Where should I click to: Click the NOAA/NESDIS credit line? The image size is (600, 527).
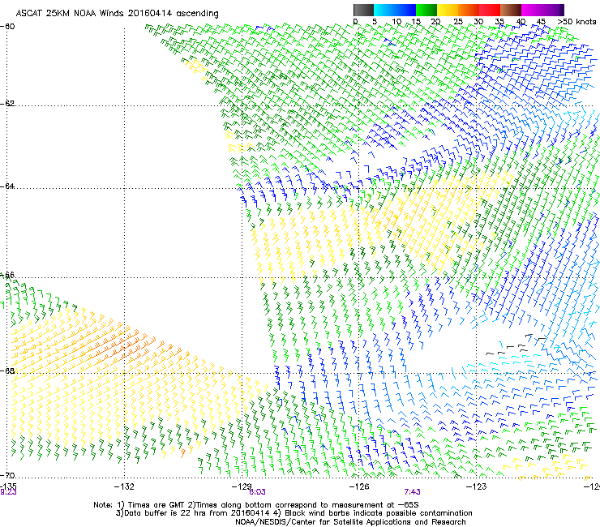pos(350,522)
